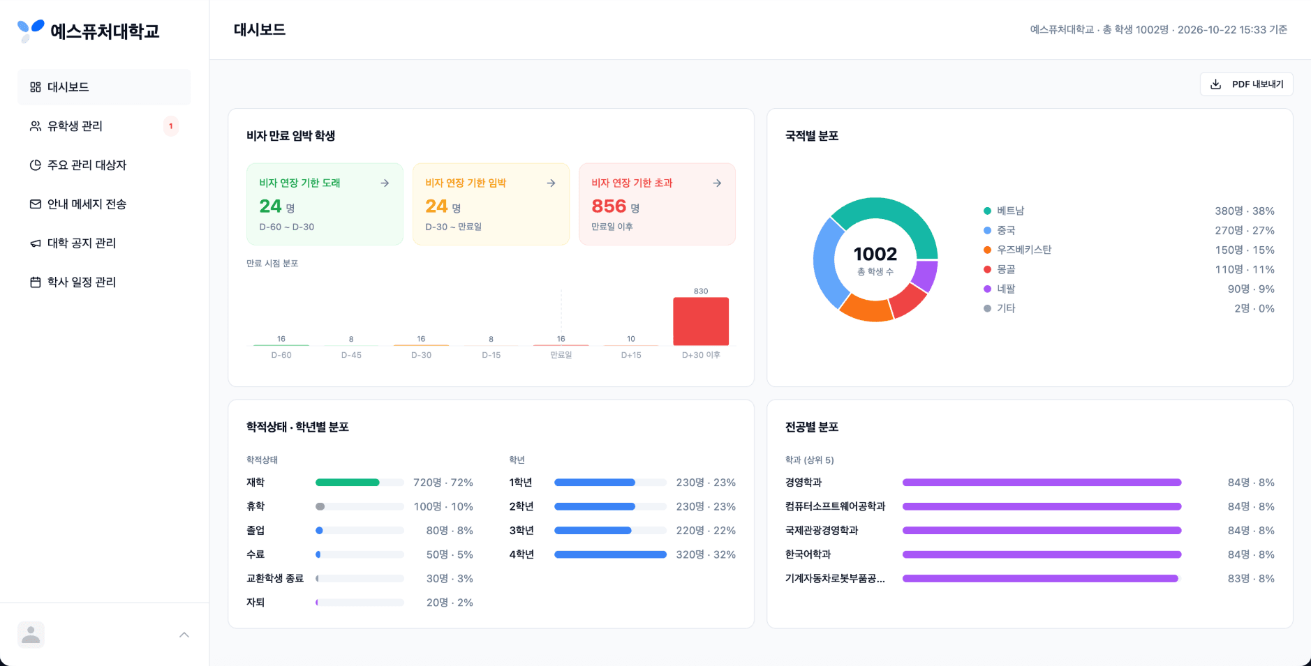This screenshot has width=1311, height=666.
Task: Open the 비자 연장 기한 임박 card
Action: [491, 204]
